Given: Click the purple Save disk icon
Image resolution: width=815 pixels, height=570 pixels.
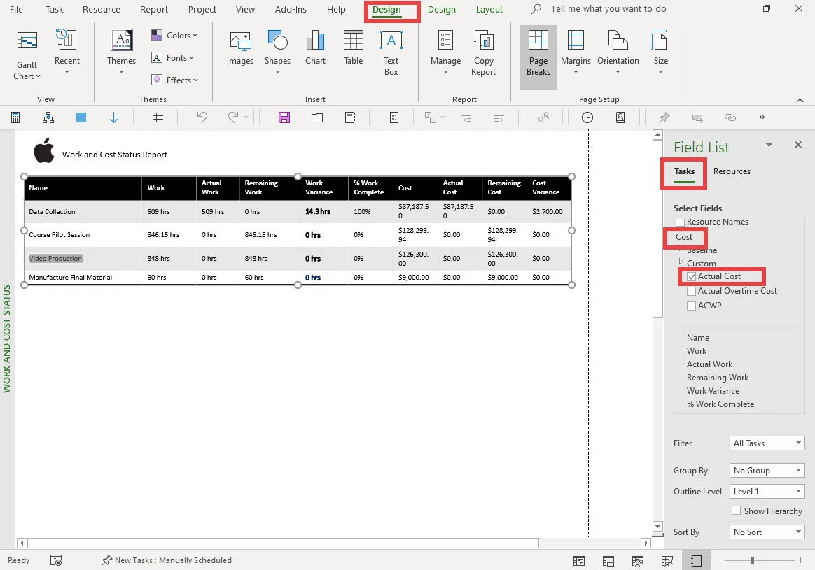Looking at the screenshot, I should [284, 117].
